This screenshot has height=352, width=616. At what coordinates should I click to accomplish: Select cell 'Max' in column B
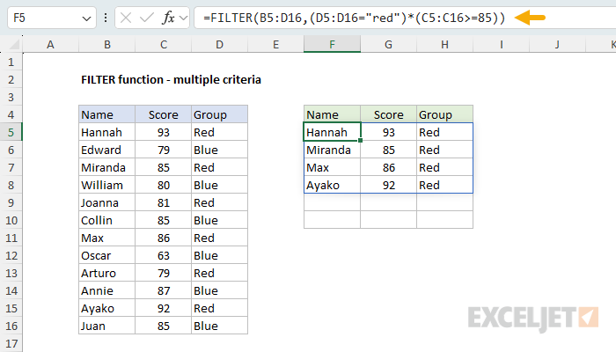(106, 238)
